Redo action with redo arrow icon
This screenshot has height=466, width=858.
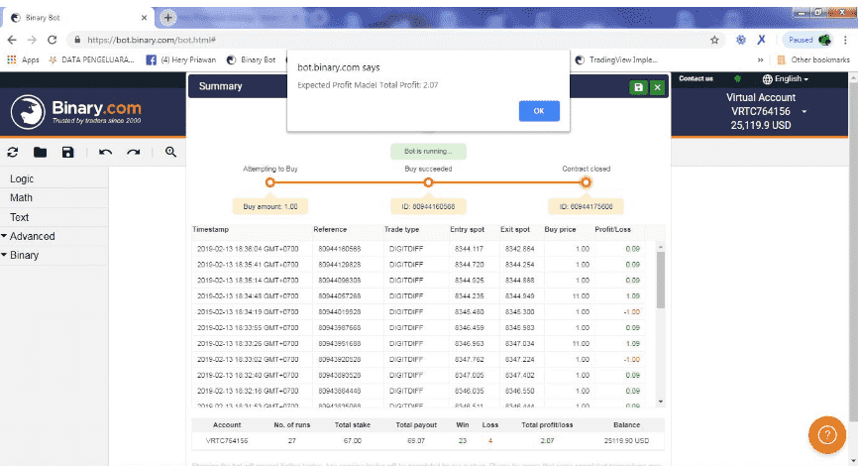pyautogui.click(x=134, y=153)
